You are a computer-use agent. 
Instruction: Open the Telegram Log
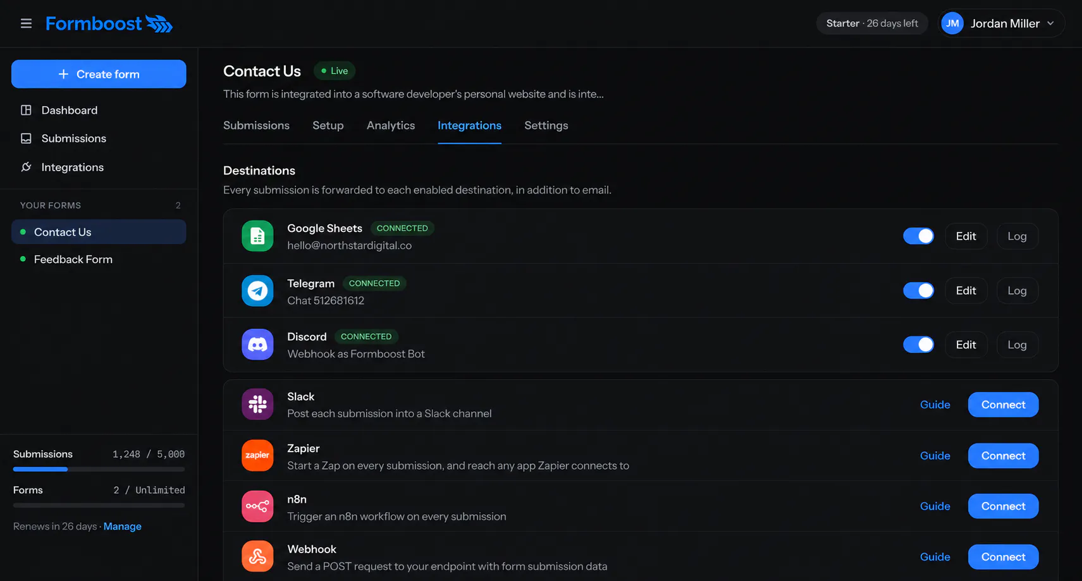1017,290
